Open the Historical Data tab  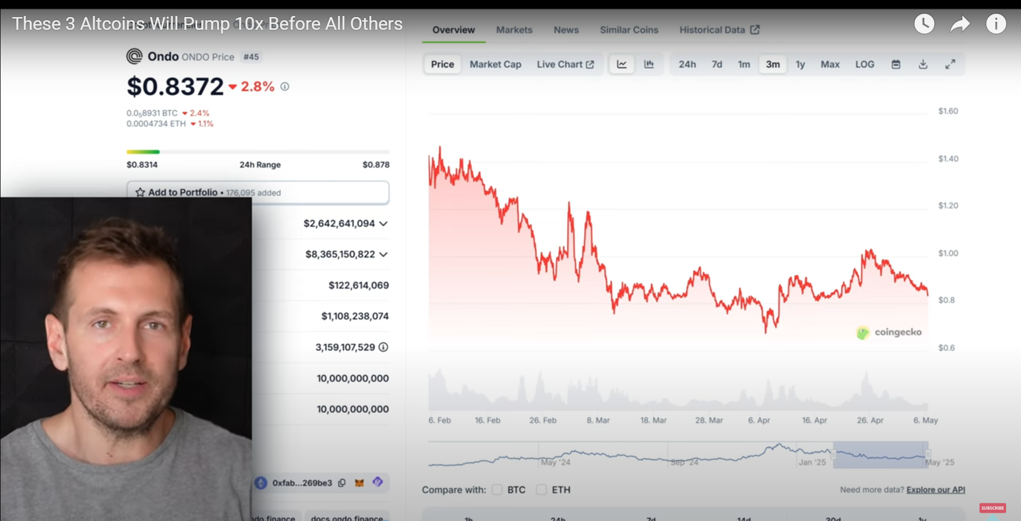719,30
